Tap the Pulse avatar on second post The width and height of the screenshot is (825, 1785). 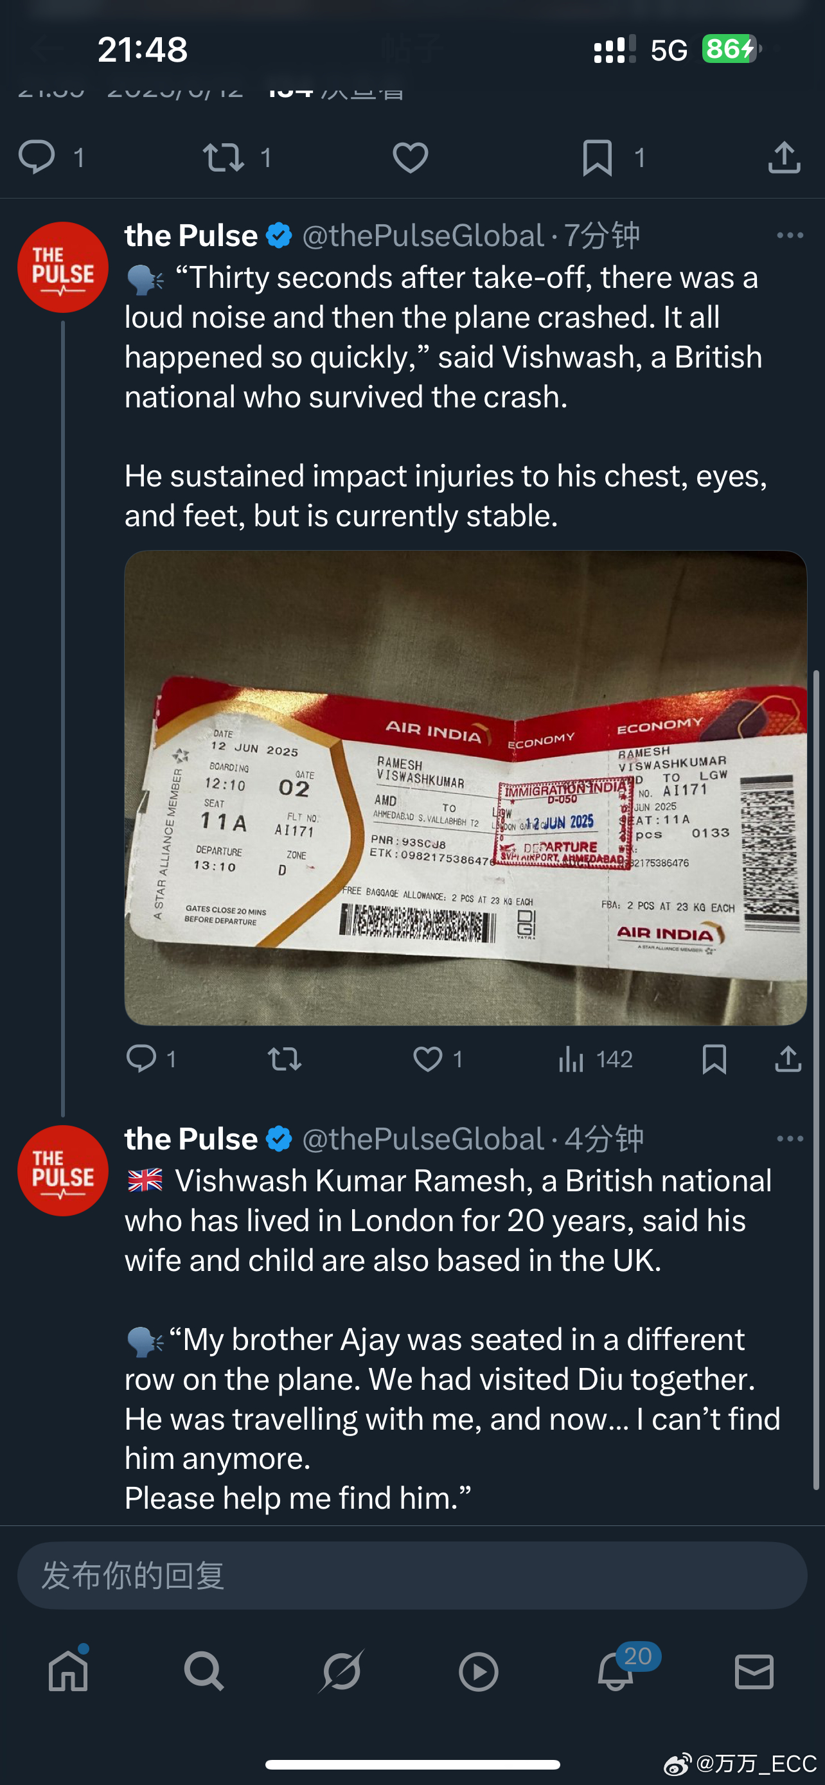pyautogui.click(x=62, y=1170)
